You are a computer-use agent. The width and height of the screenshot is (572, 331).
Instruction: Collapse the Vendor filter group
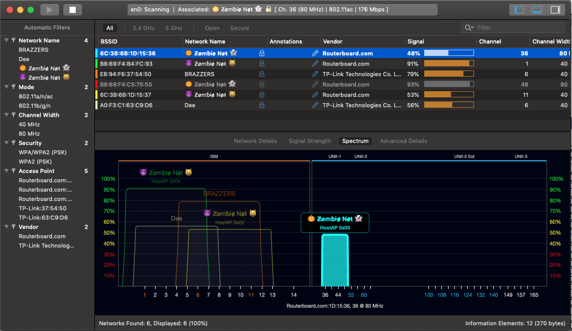point(6,227)
